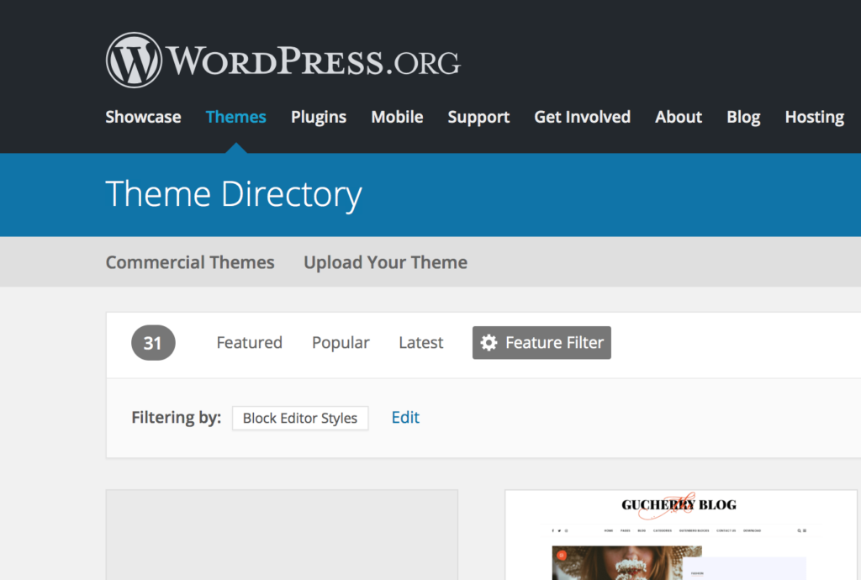Visit the About page
This screenshot has width=861, height=580.
click(x=679, y=117)
